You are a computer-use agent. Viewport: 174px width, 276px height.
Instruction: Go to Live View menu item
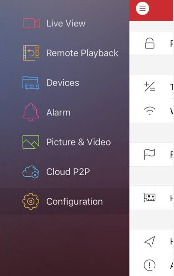66,23
